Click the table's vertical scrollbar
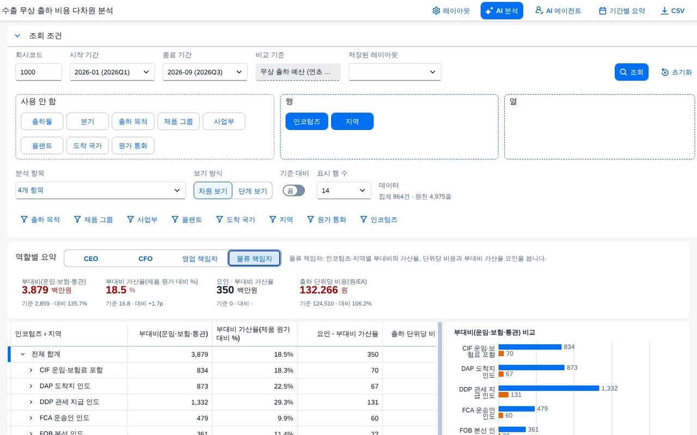The width and height of the screenshot is (697, 435). pos(440,378)
